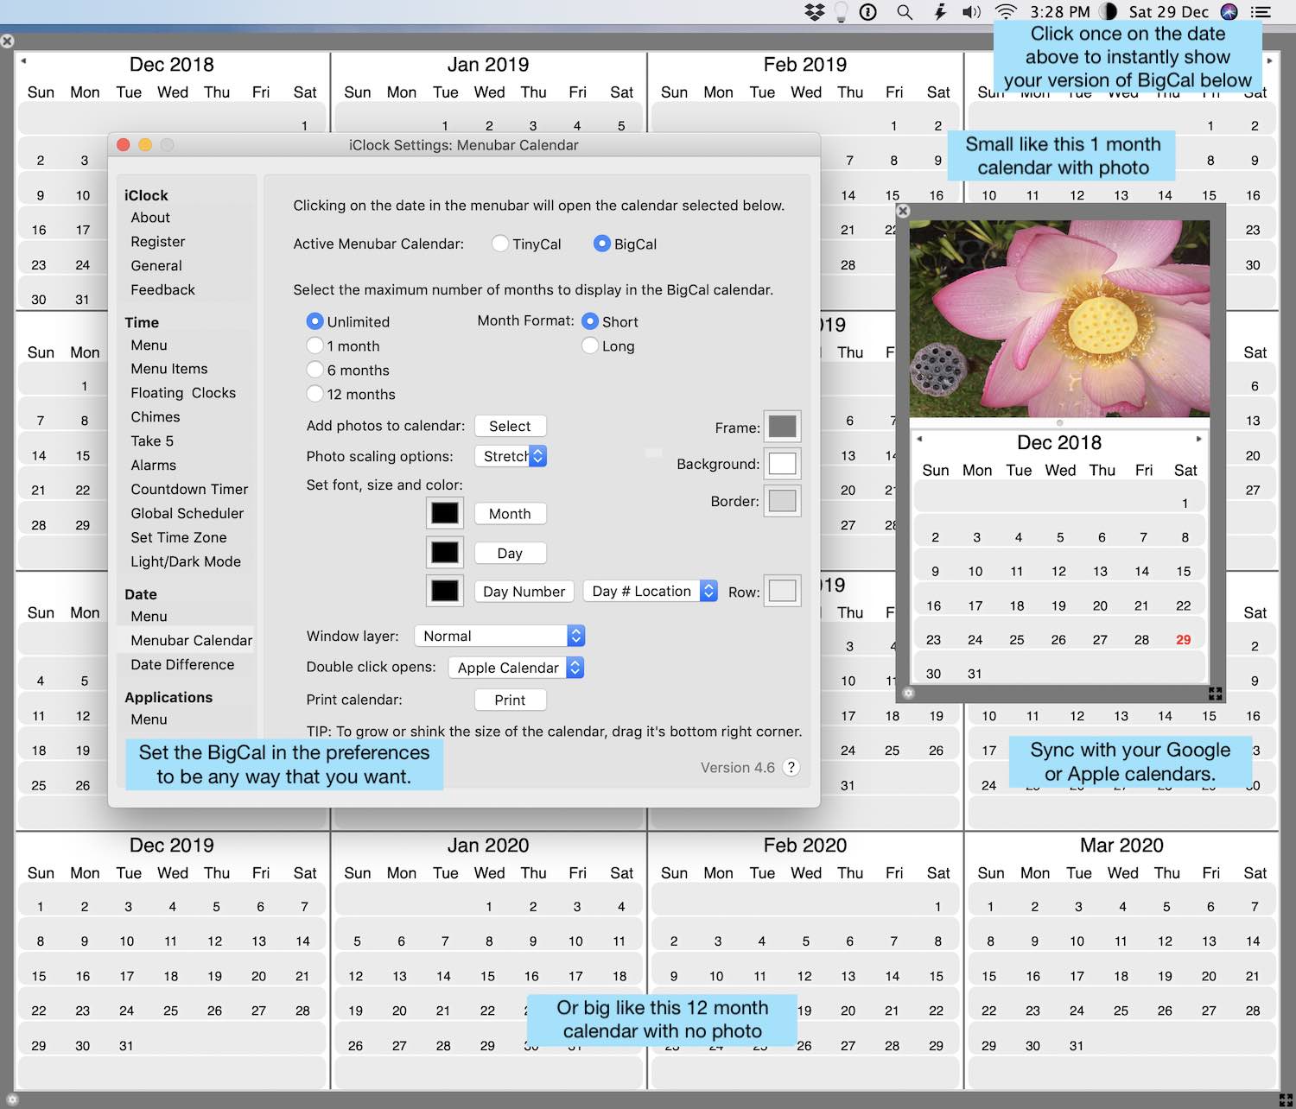This screenshot has width=1296, height=1109.
Task: Open help question mark button
Action: click(791, 767)
